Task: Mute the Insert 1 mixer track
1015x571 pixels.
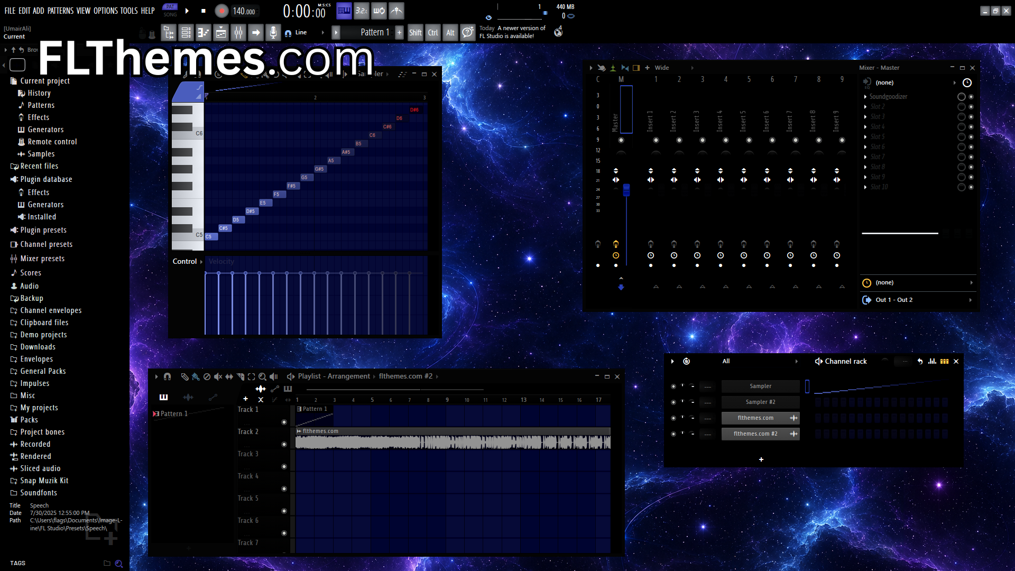Action: pyautogui.click(x=656, y=140)
